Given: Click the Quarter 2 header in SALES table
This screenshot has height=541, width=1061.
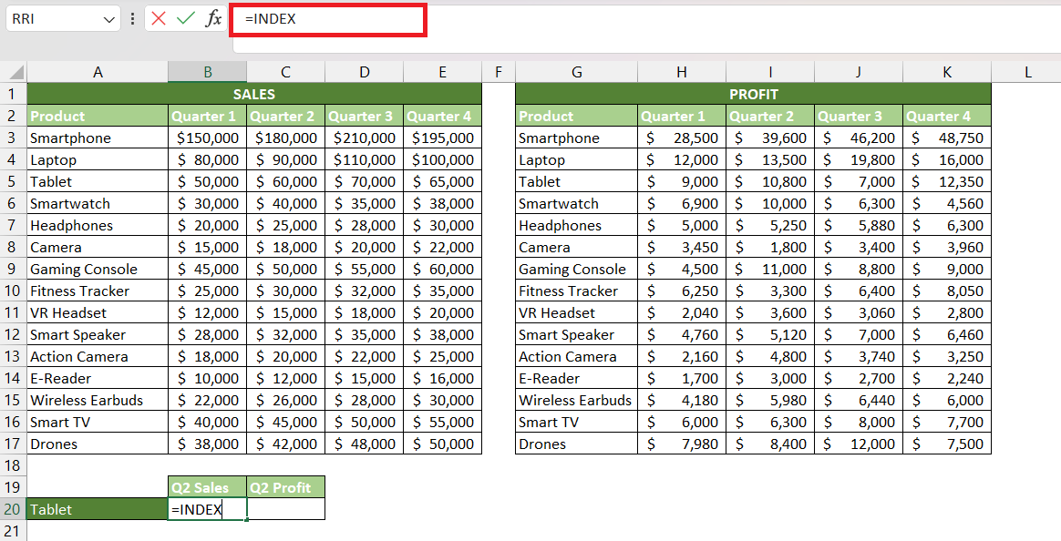Looking at the screenshot, I should pyautogui.click(x=285, y=116).
